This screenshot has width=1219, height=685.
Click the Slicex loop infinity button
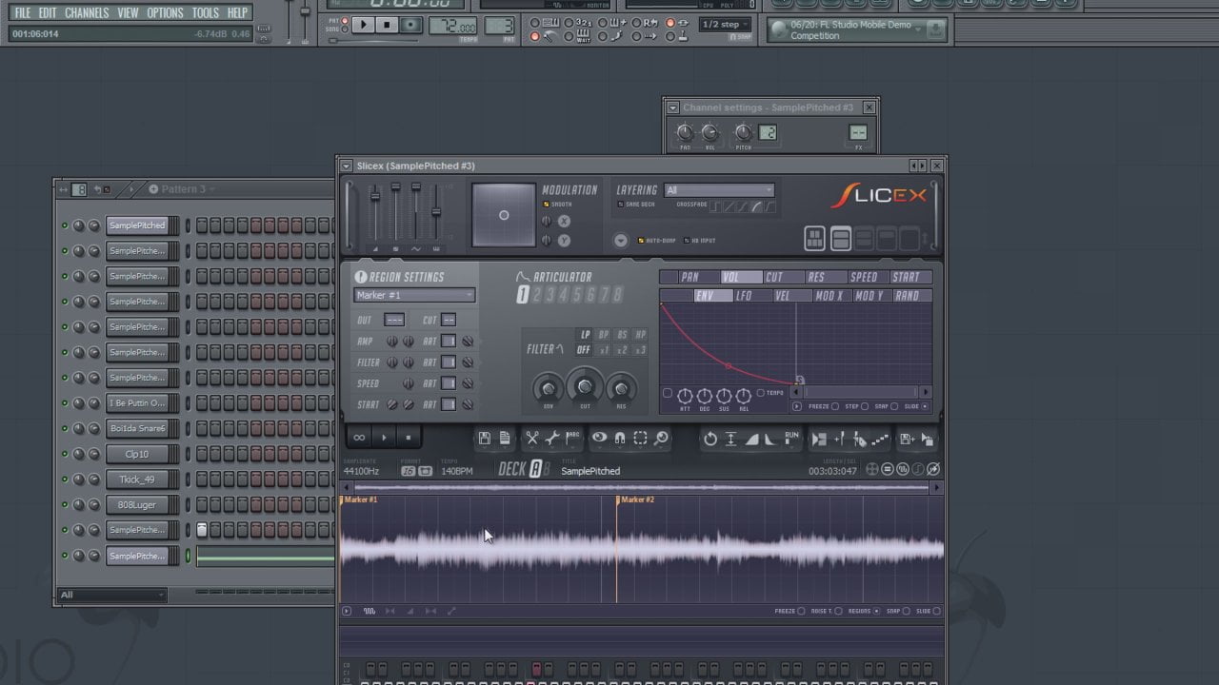(x=359, y=438)
